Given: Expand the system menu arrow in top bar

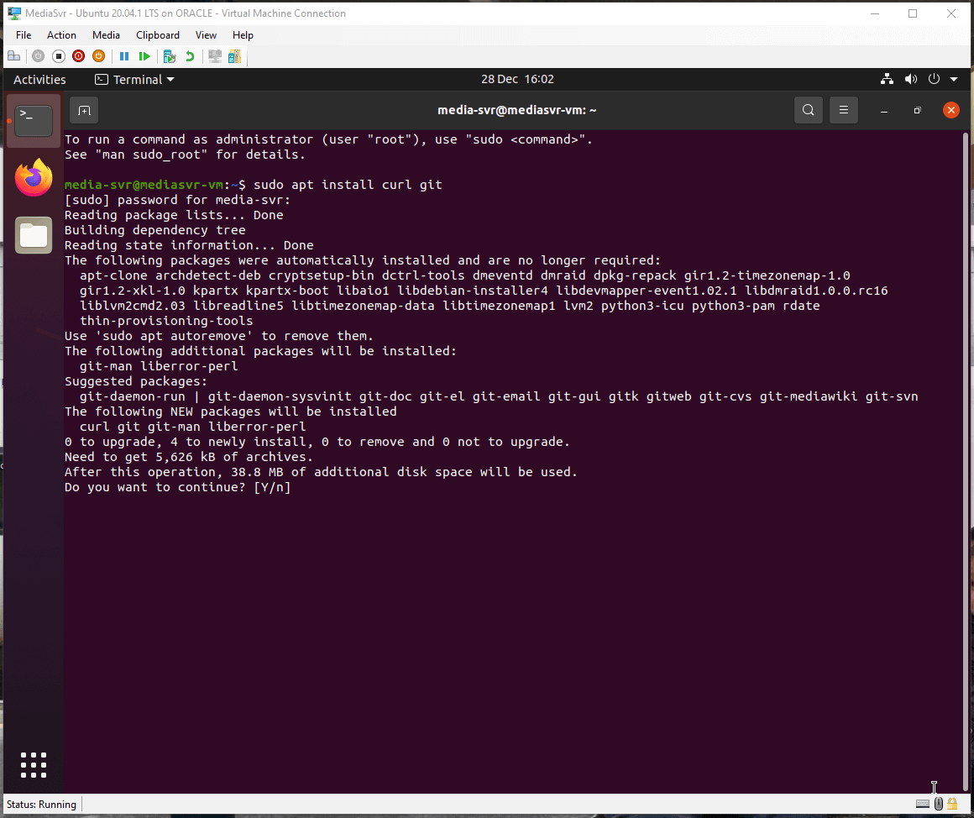Looking at the screenshot, I should (x=954, y=80).
